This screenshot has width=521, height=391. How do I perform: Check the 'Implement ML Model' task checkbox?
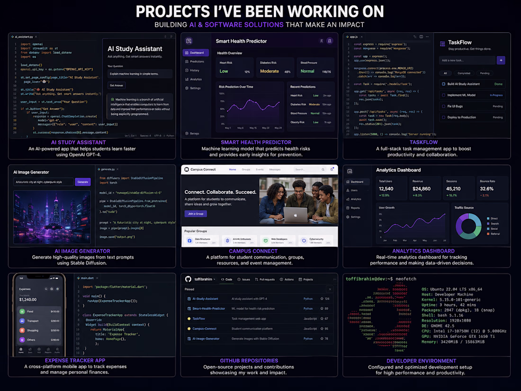444,95
